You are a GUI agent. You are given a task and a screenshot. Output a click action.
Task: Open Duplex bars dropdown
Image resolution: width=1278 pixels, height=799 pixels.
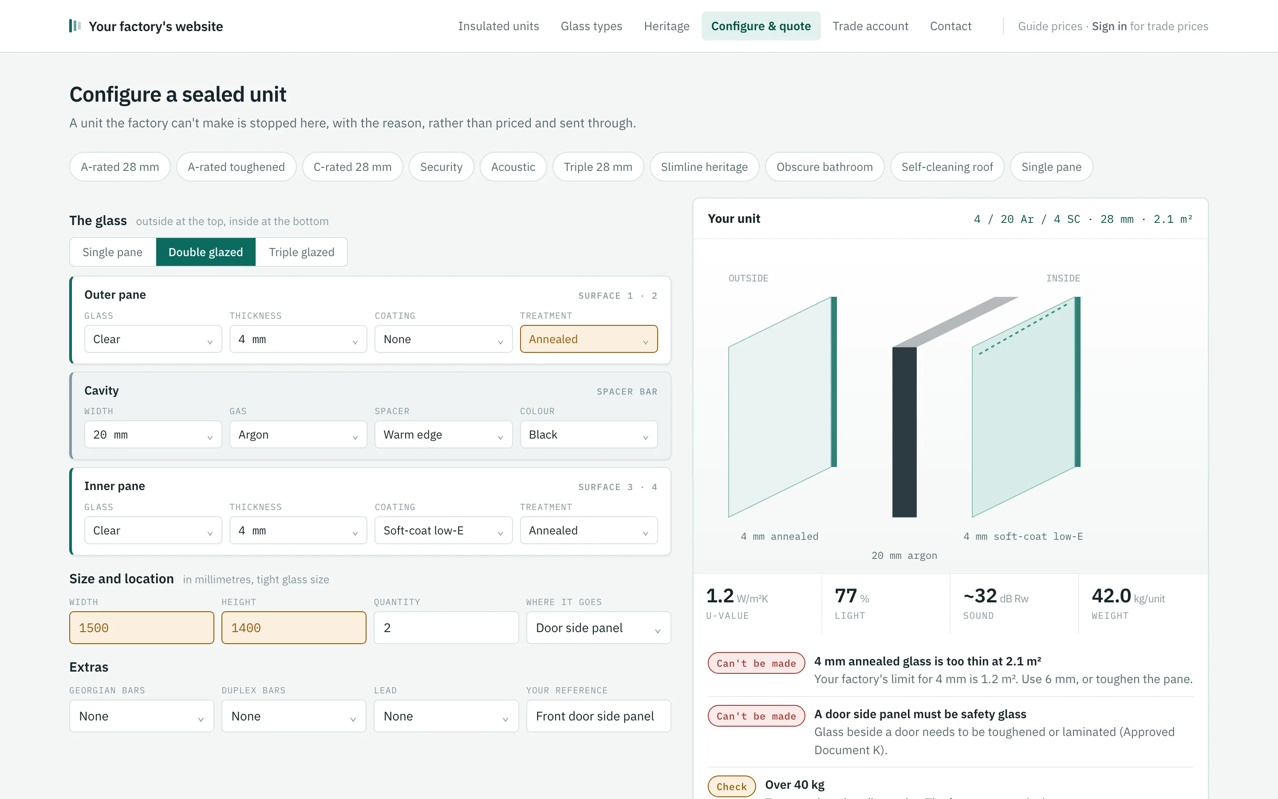[294, 716]
